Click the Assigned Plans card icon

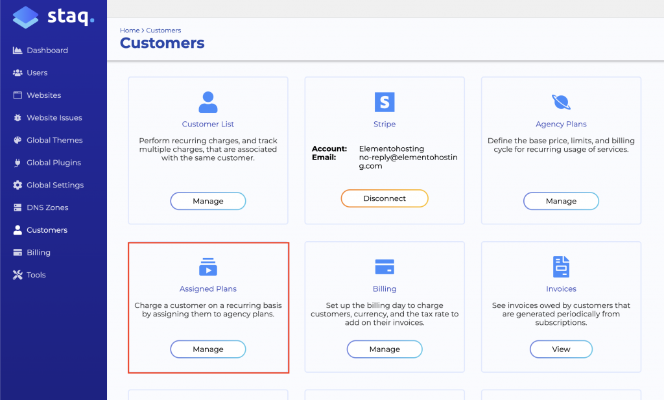pos(208,266)
